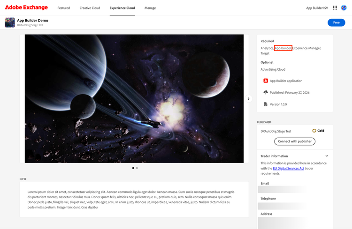Click the App Builder Demo title
This screenshot has width=352, height=229.
tap(32, 21)
